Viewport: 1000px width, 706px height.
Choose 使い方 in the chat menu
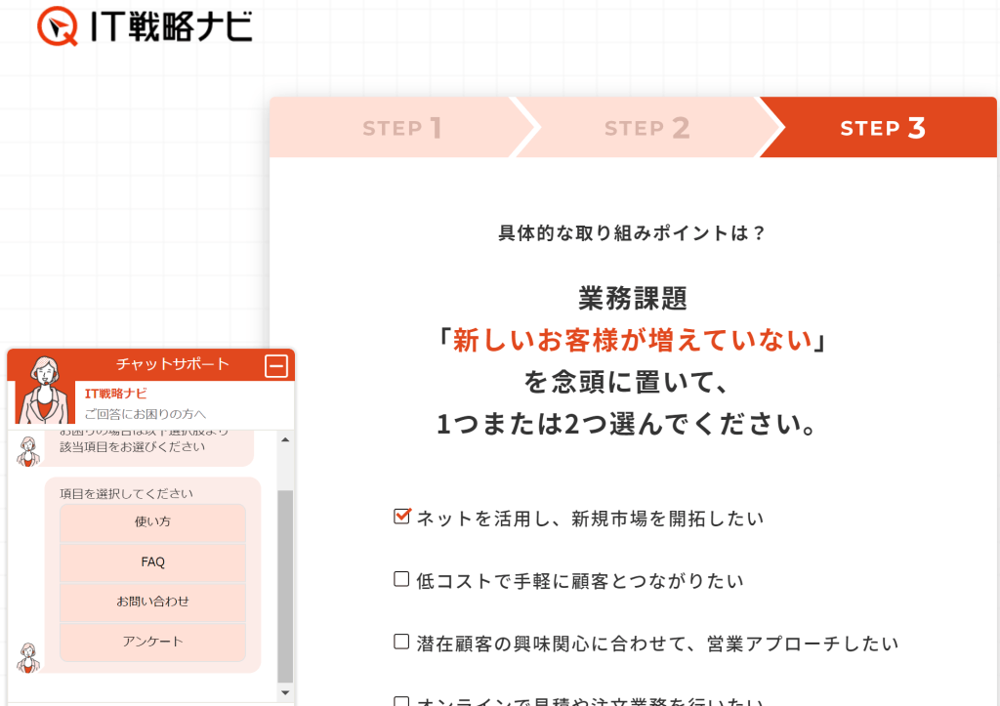[152, 522]
